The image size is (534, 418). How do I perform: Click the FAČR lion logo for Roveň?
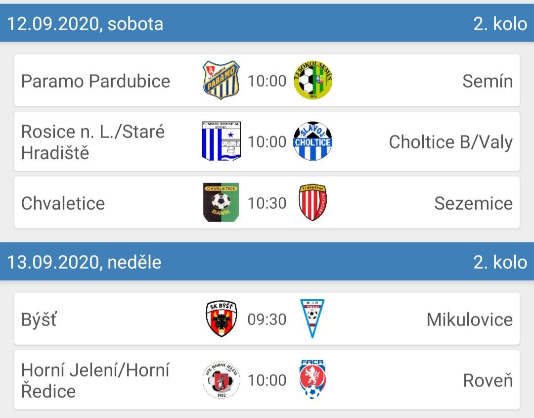[x=312, y=379]
